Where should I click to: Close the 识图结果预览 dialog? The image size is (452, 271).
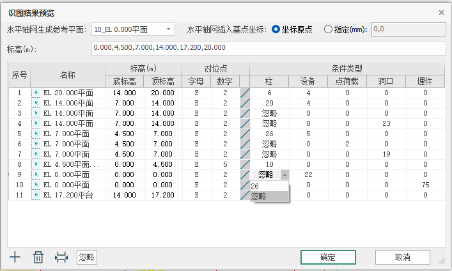(x=440, y=13)
